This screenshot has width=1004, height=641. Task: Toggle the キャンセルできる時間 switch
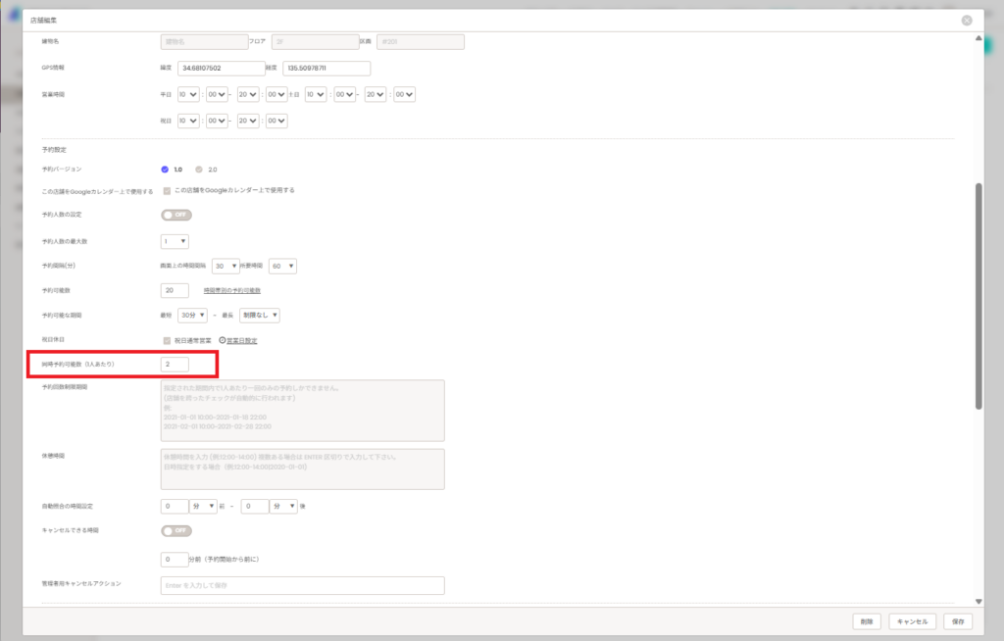[176, 530]
